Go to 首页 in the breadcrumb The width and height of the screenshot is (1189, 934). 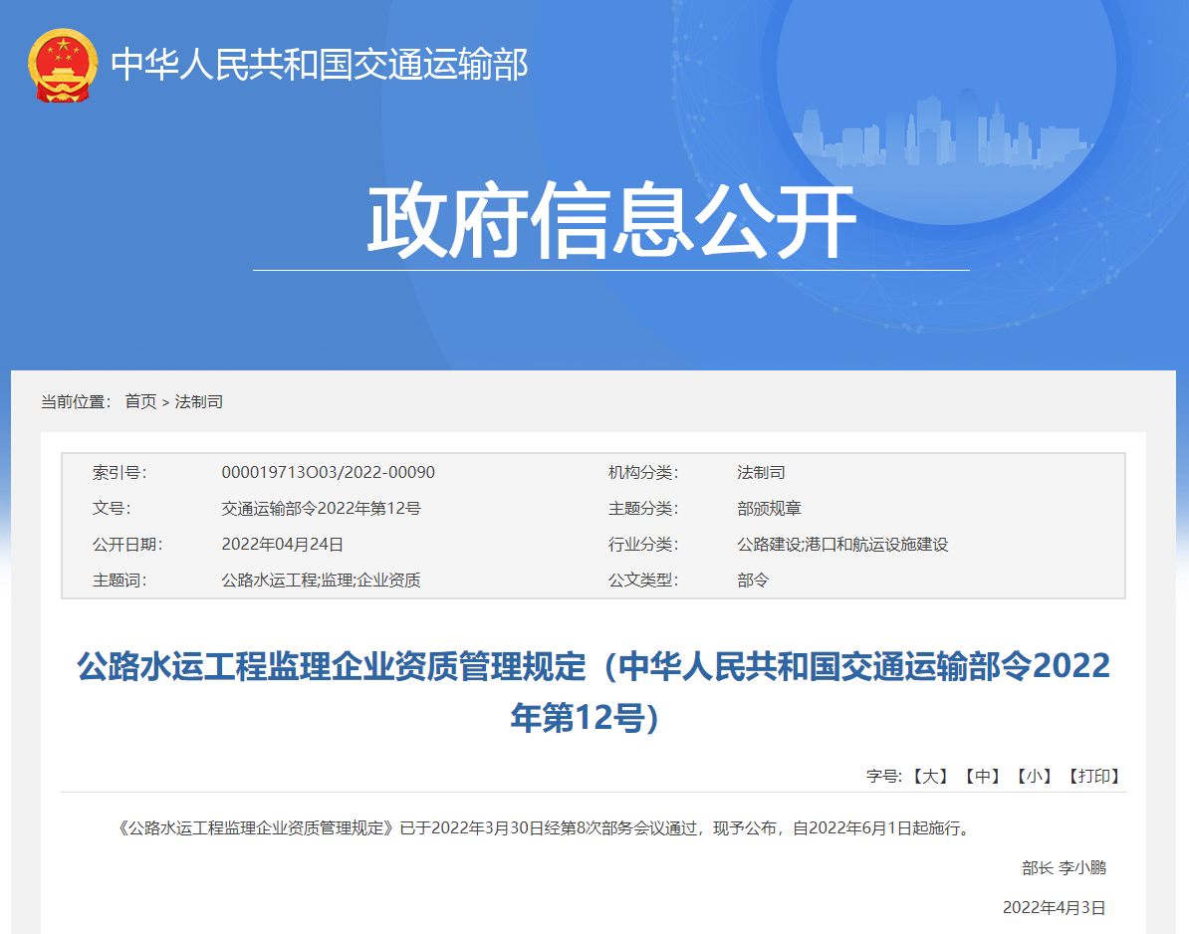coord(140,401)
